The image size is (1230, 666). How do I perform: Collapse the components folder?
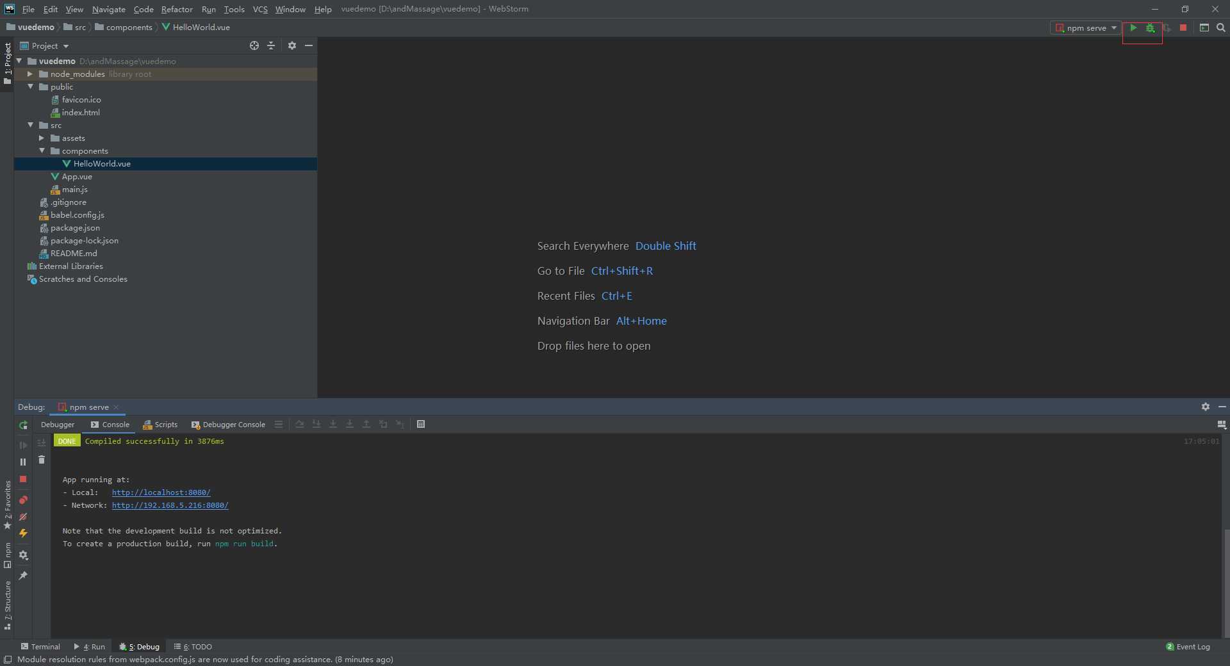42,150
